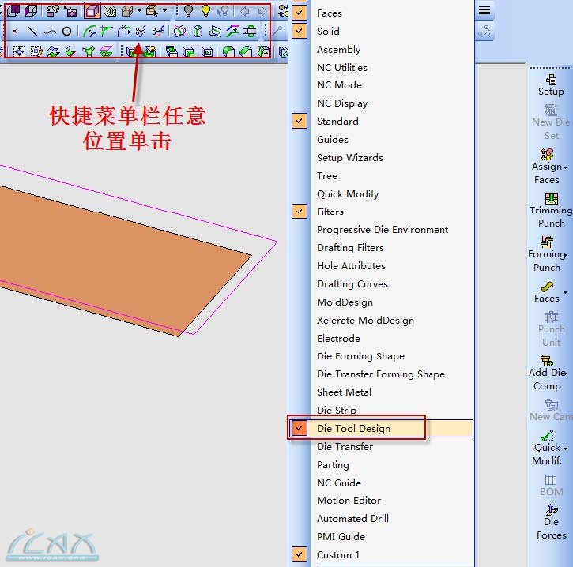
Task: Enable the Guides toolbar
Action: point(333,140)
